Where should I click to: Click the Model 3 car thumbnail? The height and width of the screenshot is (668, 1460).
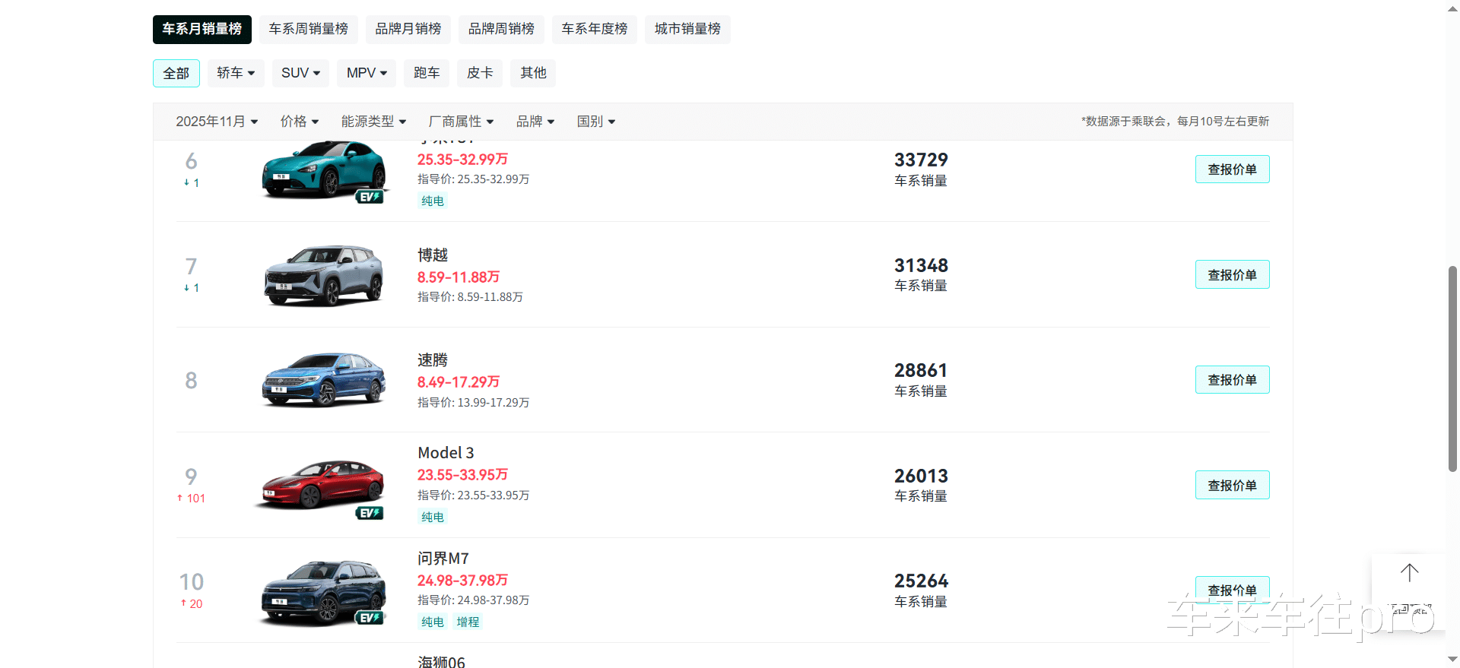point(323,484)
